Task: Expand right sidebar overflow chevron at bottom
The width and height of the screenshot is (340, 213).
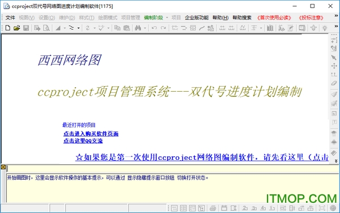Action: tap(336, 161)
